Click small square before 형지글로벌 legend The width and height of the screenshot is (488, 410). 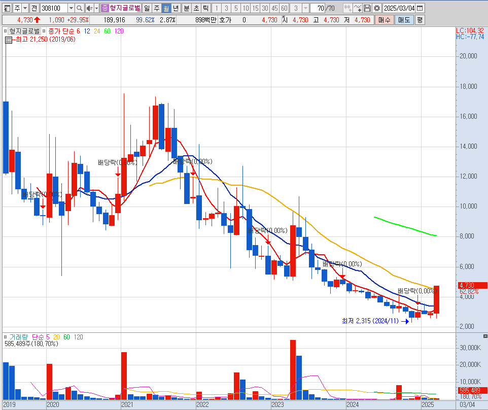(x=5, y=31)
